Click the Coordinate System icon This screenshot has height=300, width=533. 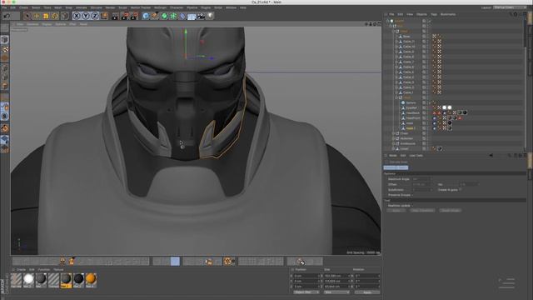click(x=104, y=16)
